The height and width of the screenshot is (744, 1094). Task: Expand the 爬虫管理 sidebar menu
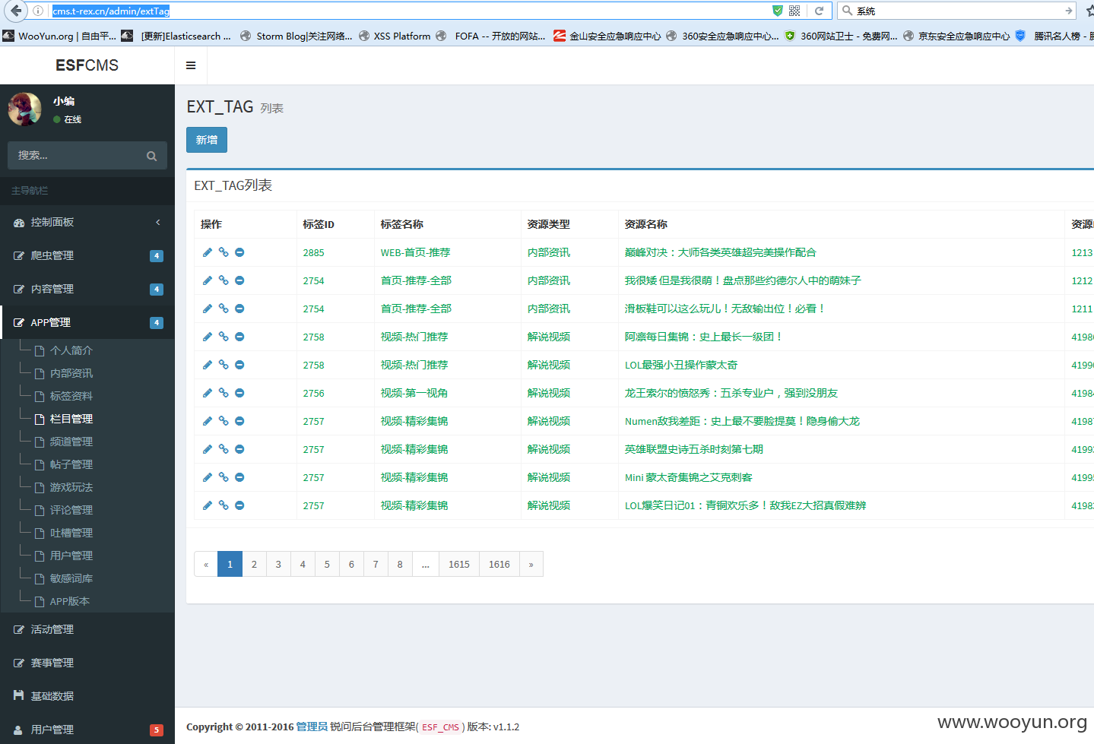87,255
